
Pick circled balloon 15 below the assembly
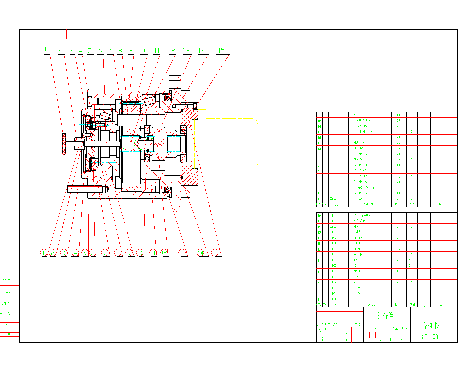click(x=214, y=253)
